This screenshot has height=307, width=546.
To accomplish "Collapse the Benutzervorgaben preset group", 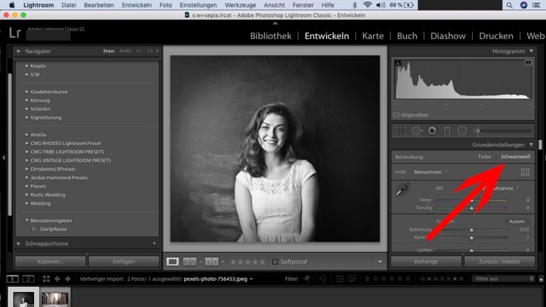I will coord(27,220).
